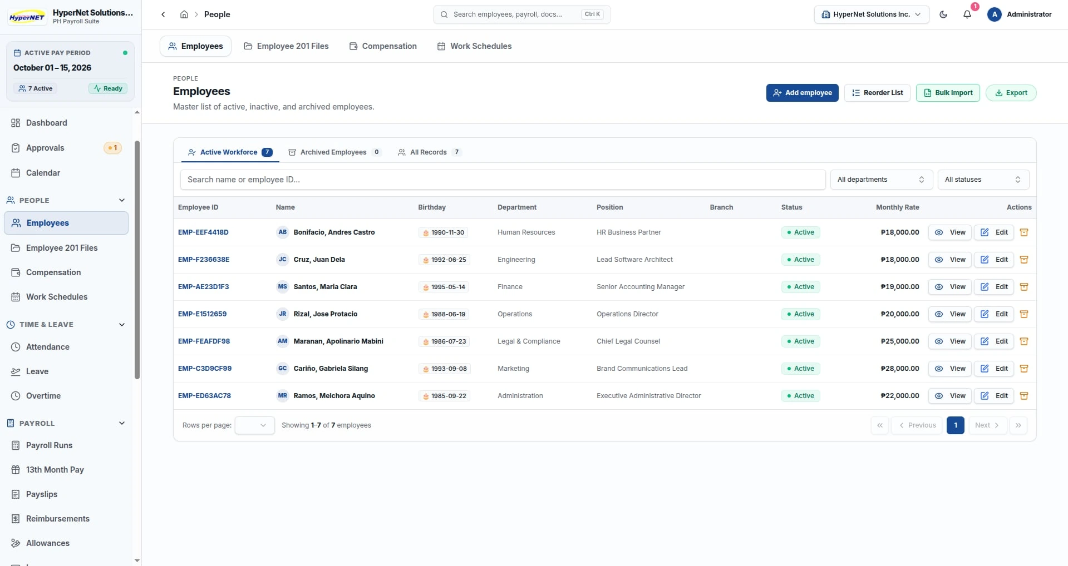1068x566 pixels.
Task: View Rizal, Jose Protacio record
Action: (950, 314)
